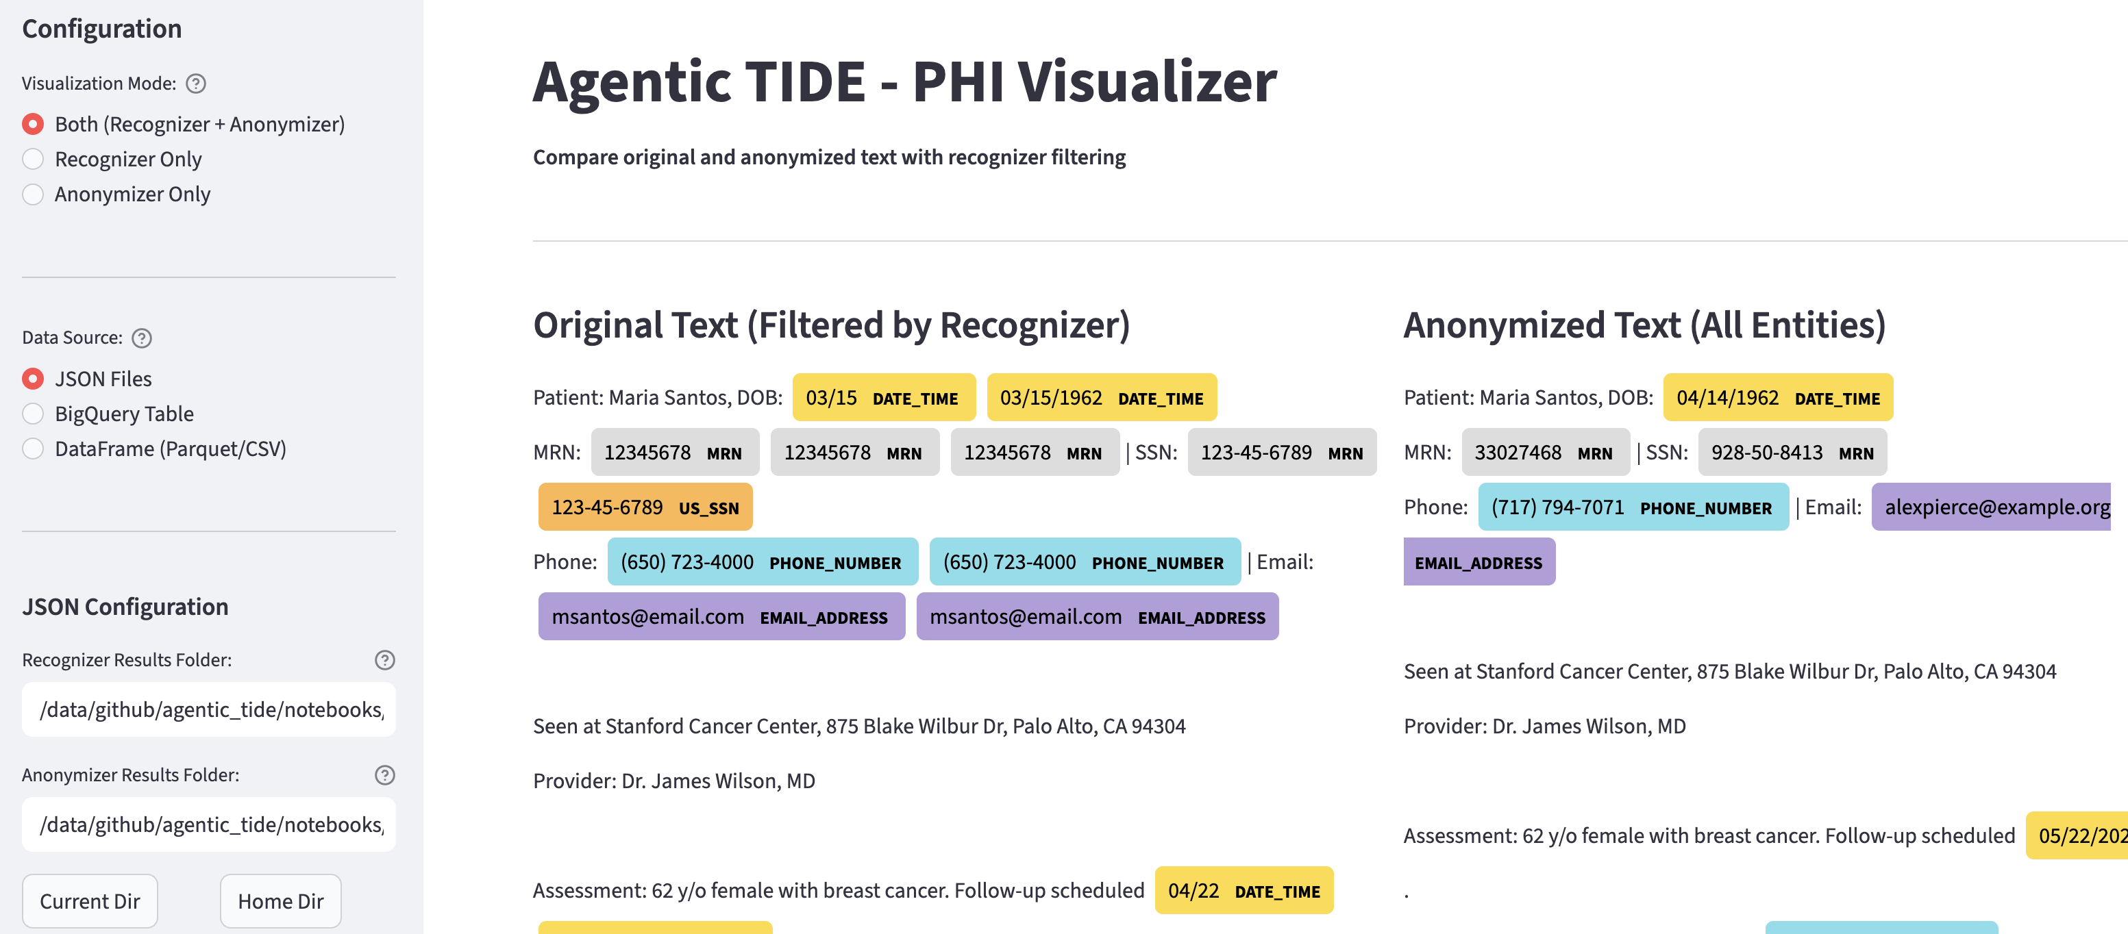Click the orange US_SSN entity tag

click(644, 507)
